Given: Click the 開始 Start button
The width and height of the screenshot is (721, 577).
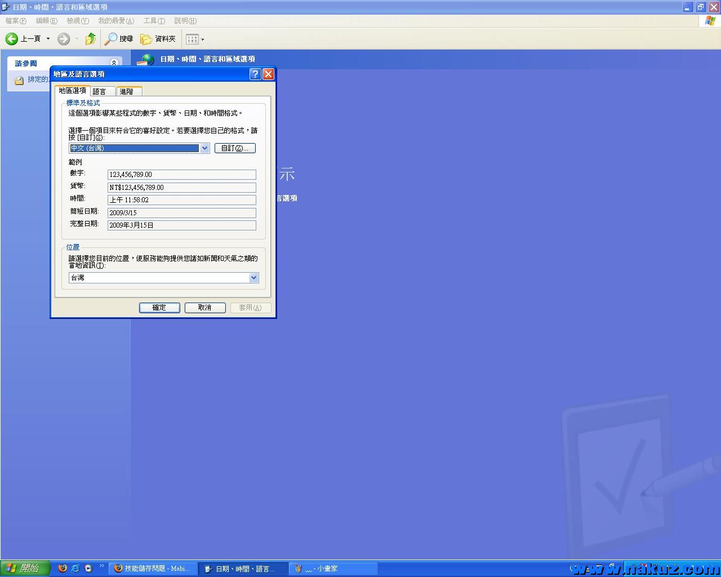Looking at the screenshot, I should coord(25,568).
